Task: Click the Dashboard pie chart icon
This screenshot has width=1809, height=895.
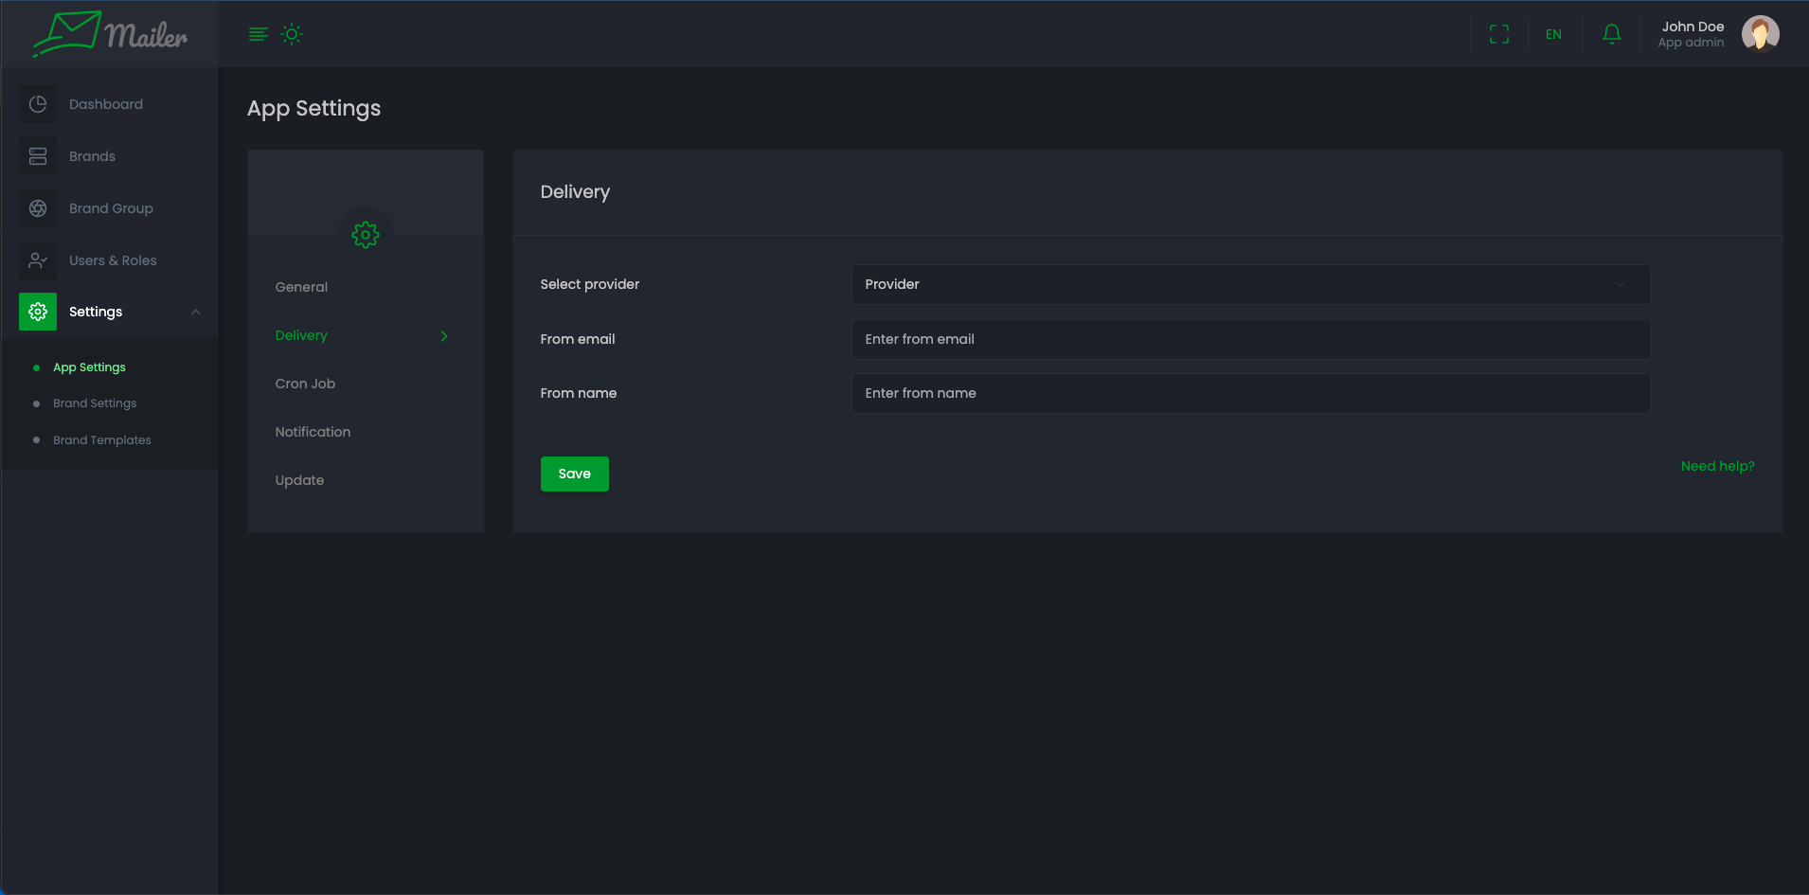Action: [38, 104]
